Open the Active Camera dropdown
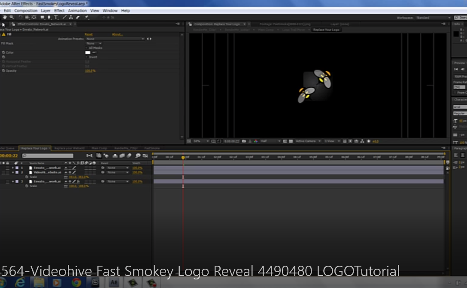 coord(308,141)
